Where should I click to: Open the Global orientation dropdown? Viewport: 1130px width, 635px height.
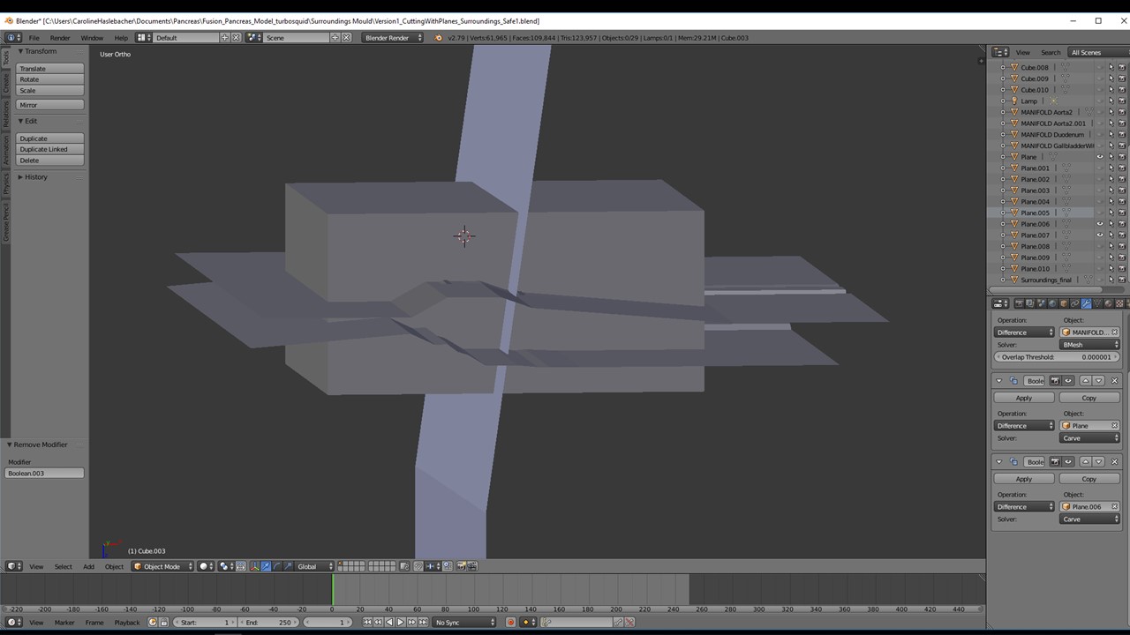click(x=315, y=566)
